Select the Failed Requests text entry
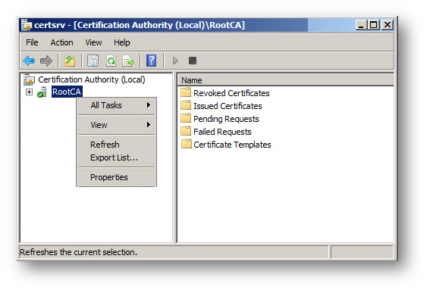The height and width of the screenshot is (293, 430). [x=222, y=132]
